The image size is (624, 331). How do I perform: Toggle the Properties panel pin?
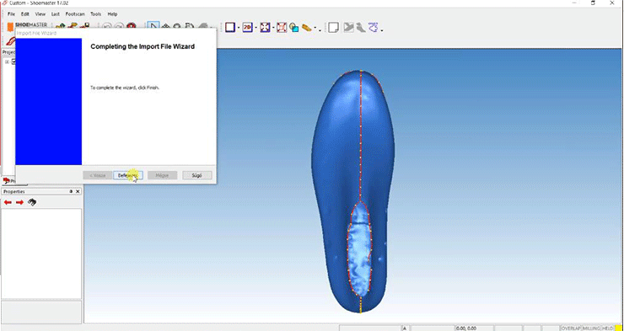(x=71, y=191)
